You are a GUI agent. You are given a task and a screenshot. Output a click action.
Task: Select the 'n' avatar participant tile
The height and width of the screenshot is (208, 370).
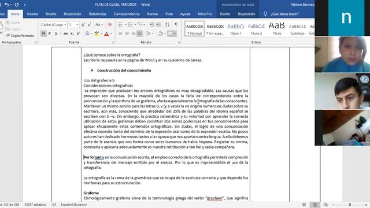[x=346, y=18]
